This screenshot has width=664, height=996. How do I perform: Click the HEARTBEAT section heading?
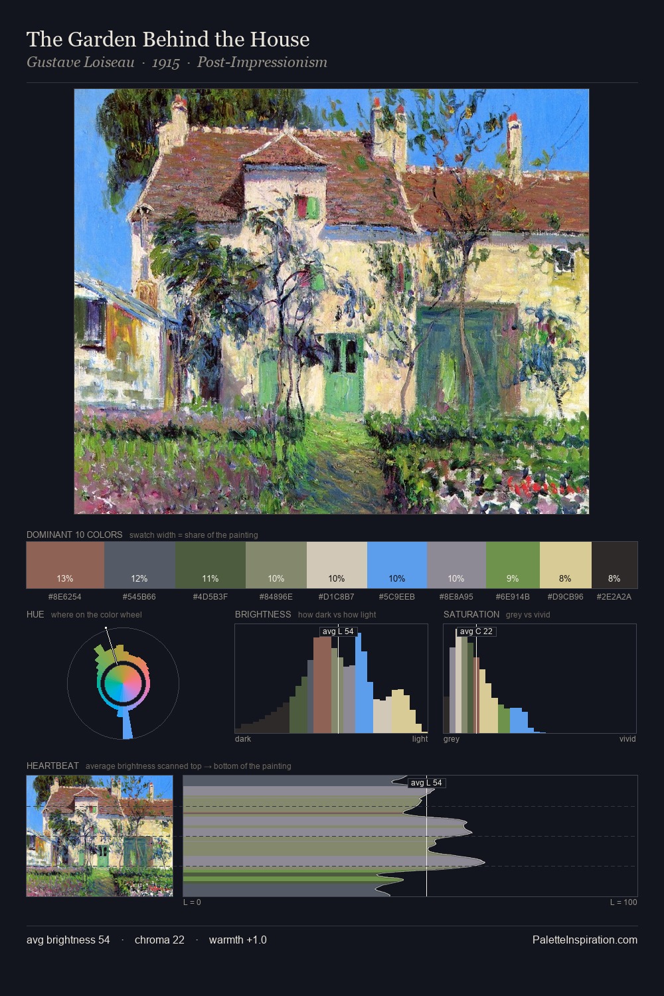52,766
